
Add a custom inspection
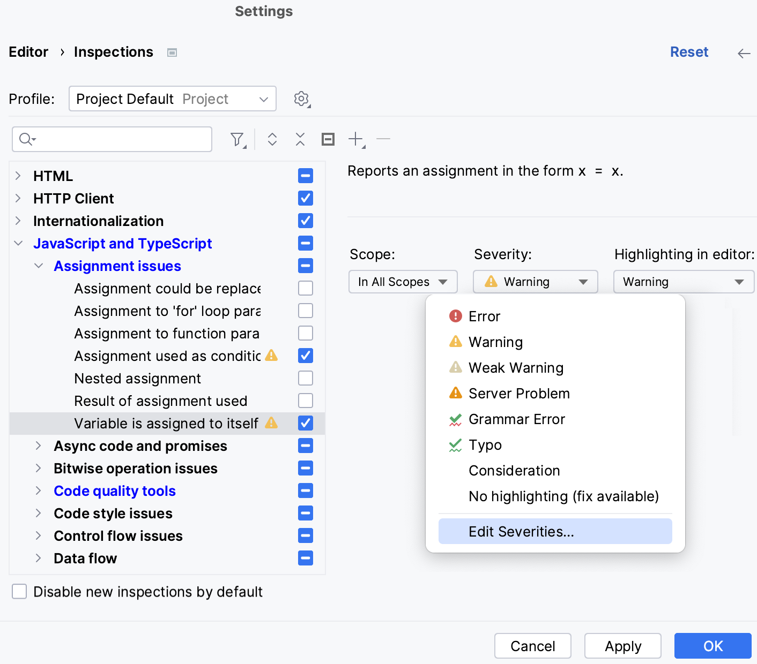[x=355, y=139]
